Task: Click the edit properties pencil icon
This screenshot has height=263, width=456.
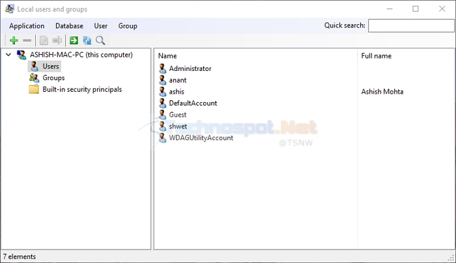Action: [x=44, y=40]
